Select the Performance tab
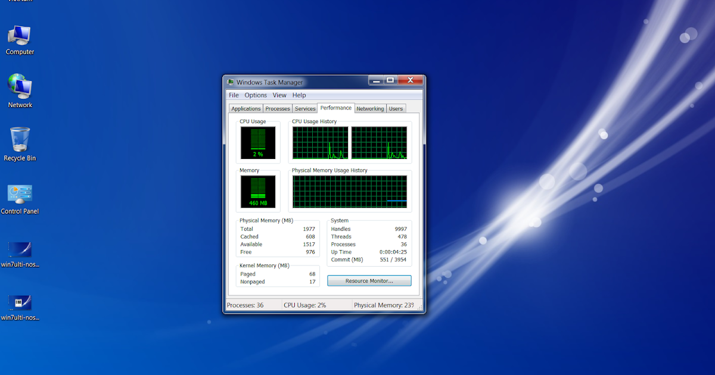This screenshot has height=375, width=715. pos(335,108)
